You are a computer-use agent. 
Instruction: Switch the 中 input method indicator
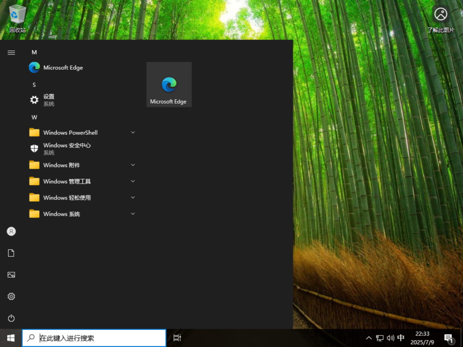(401, 338)
